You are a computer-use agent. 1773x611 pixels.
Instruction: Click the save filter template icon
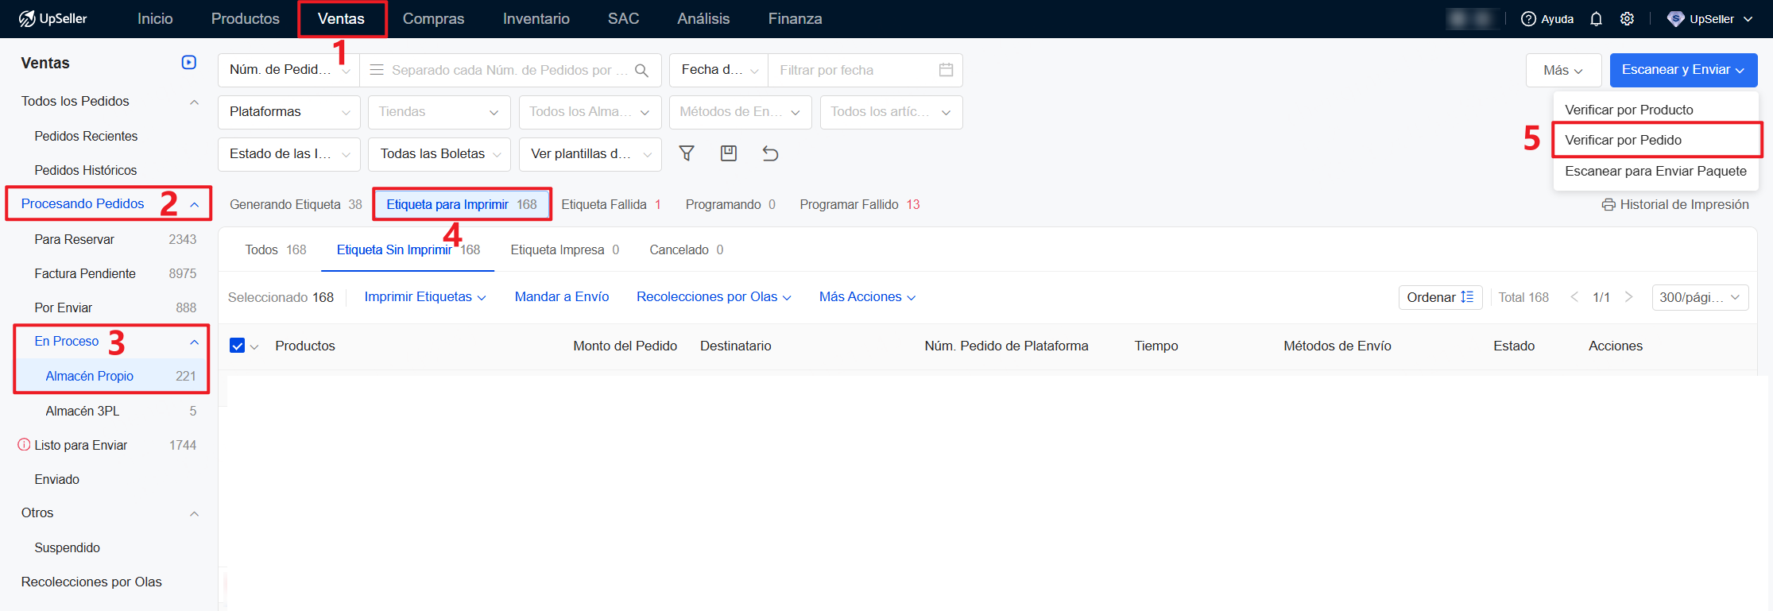[728, 153]
